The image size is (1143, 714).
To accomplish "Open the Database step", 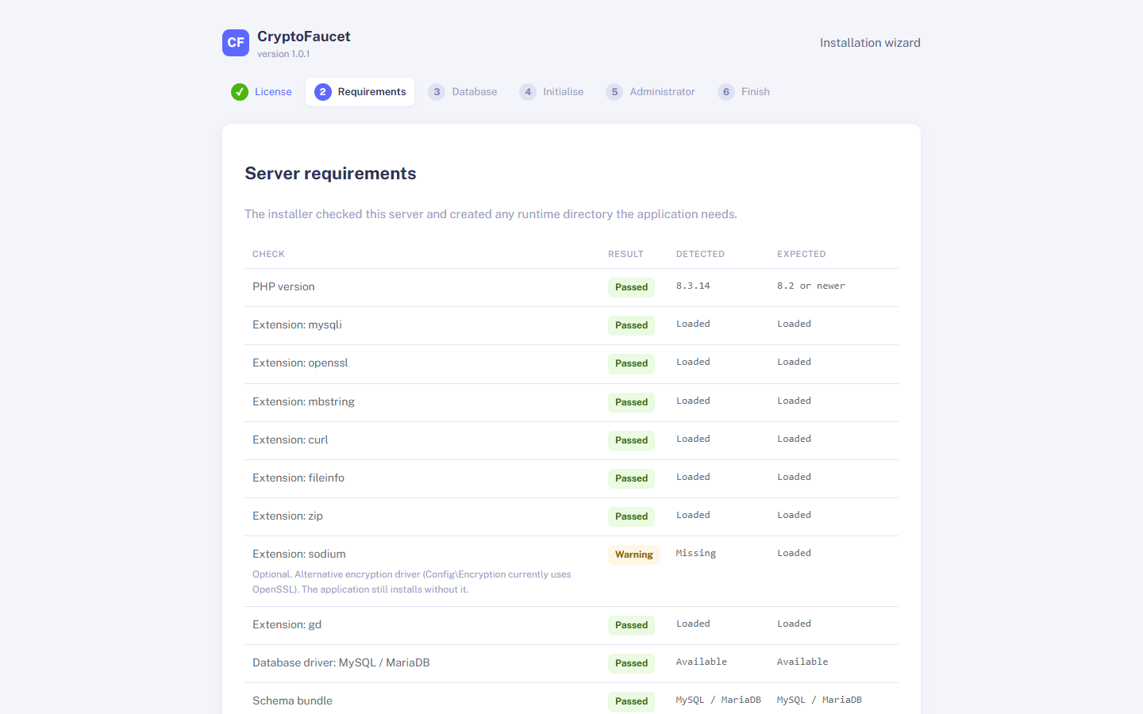I will 463,92.
